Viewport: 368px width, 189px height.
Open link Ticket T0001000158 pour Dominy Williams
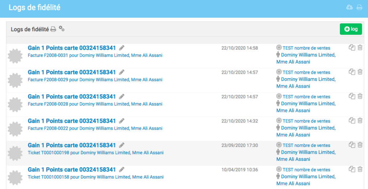point(96,177)
